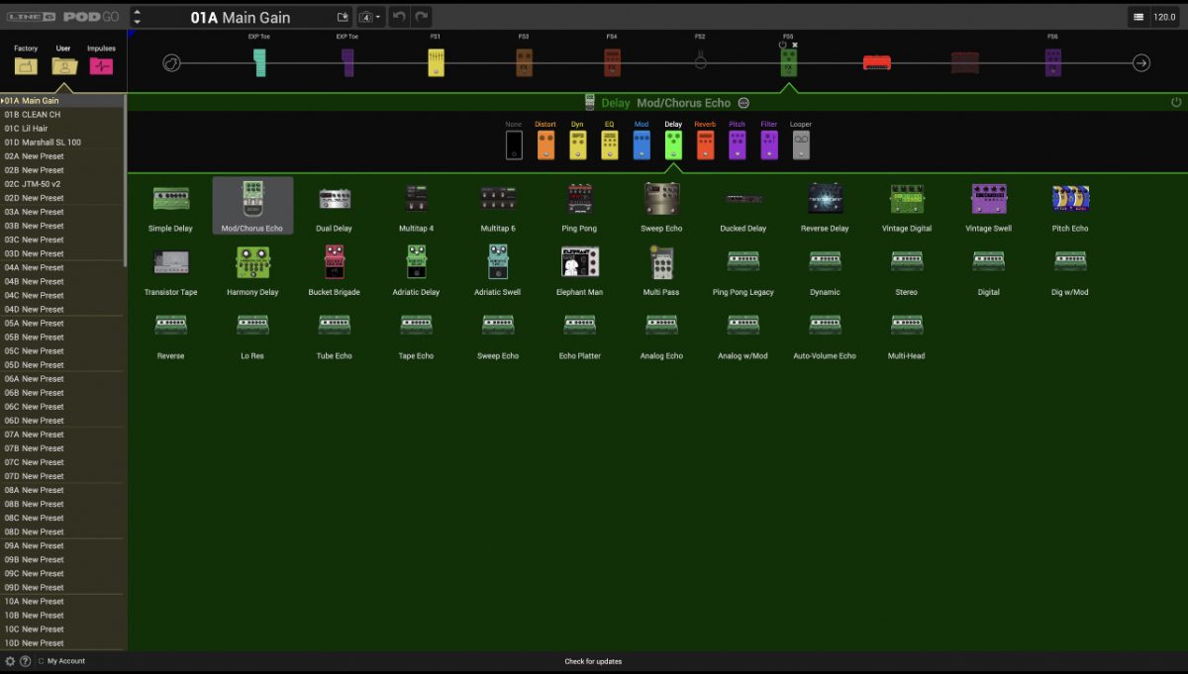Viewport: 1188px width, 674px height.
Task: Choose the Tape Echo legacy model
Action: [416, 335]
